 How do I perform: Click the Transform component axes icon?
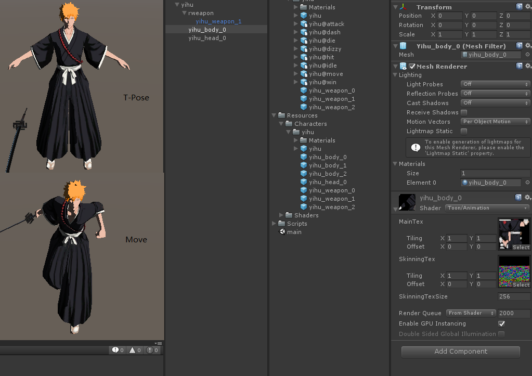pyautogui.click(x=403, y=7)
